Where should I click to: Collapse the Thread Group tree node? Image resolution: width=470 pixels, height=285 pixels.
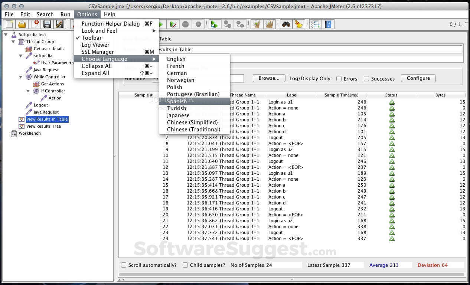13,42
